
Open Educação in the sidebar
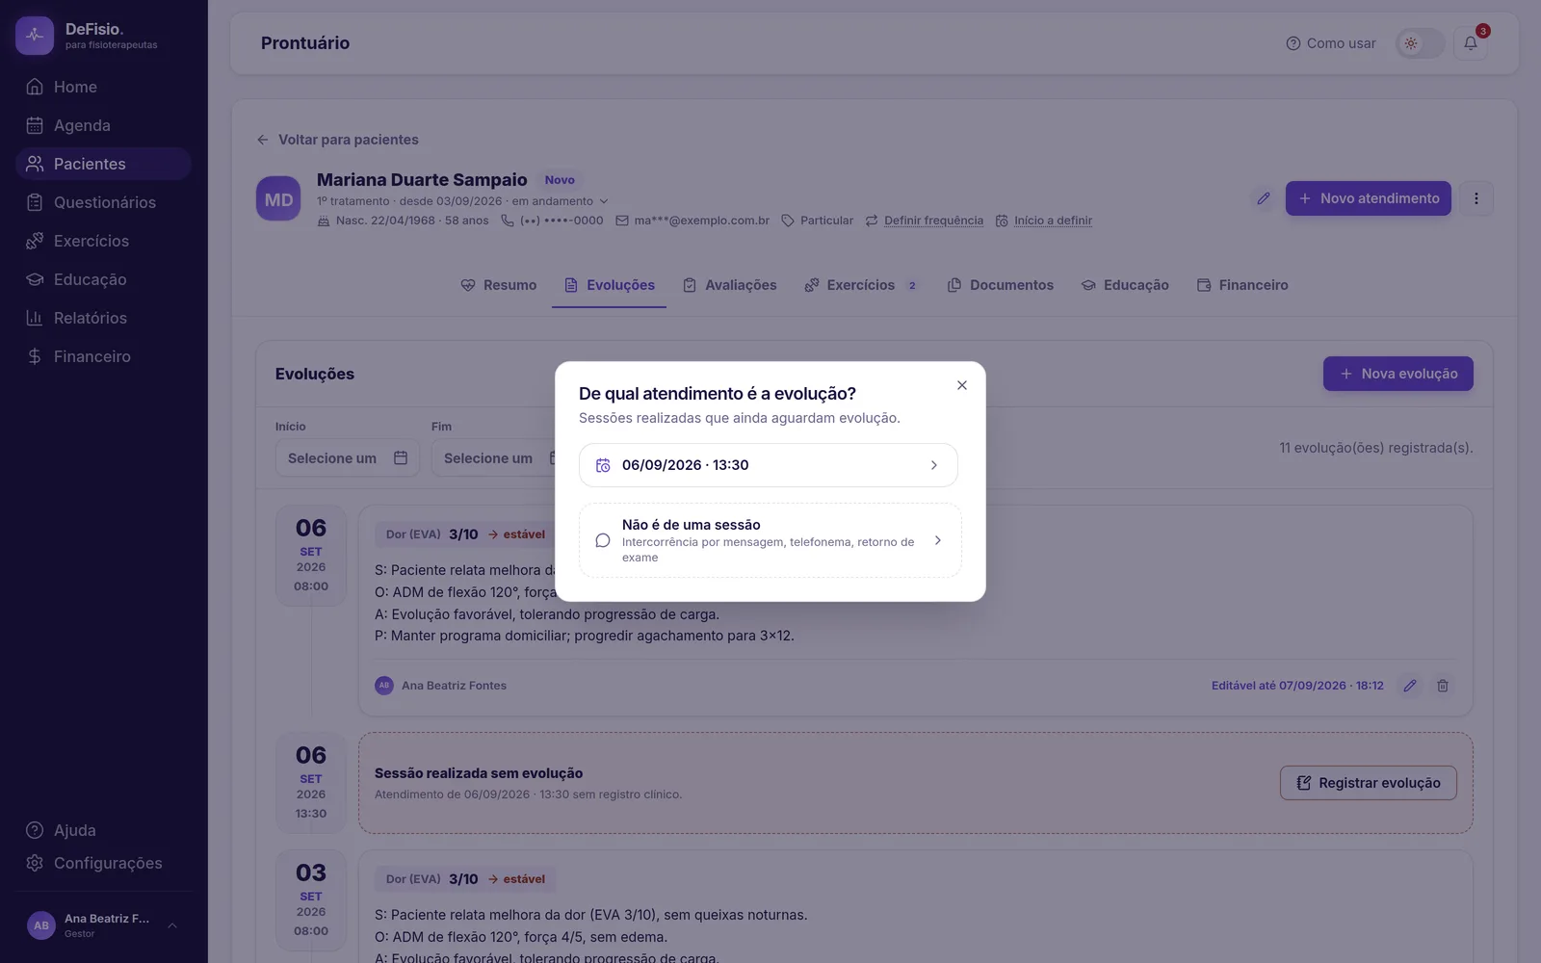point(104,279)
